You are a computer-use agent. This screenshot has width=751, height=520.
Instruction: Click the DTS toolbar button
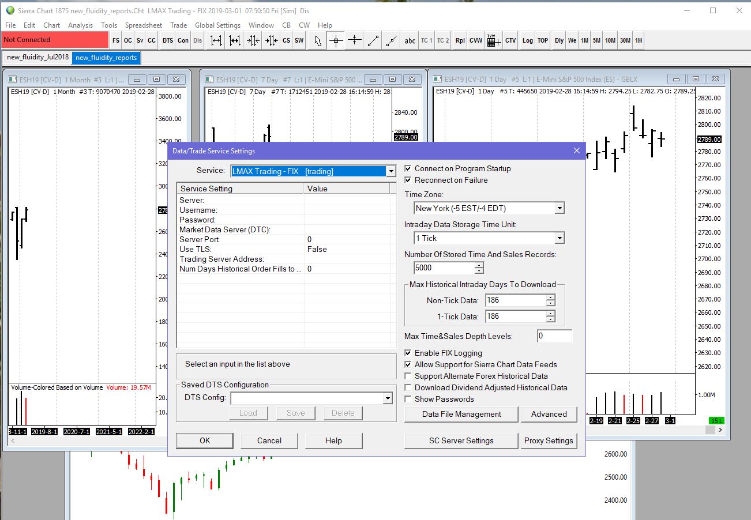coord(167,40)
